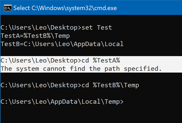Click 'Temp>' at end of last prompt
Screen dimensions: 182x123
(x=114, y=102)
